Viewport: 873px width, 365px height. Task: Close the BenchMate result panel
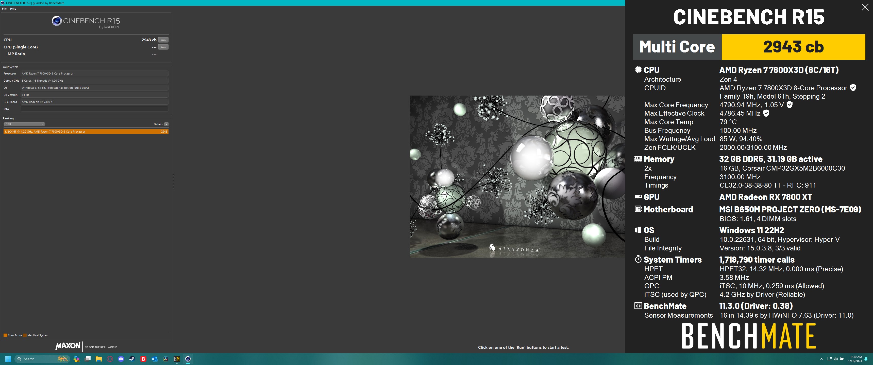coord(865,7)
